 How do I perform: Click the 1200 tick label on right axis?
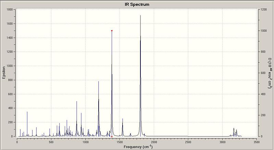[x=263, y=10]
